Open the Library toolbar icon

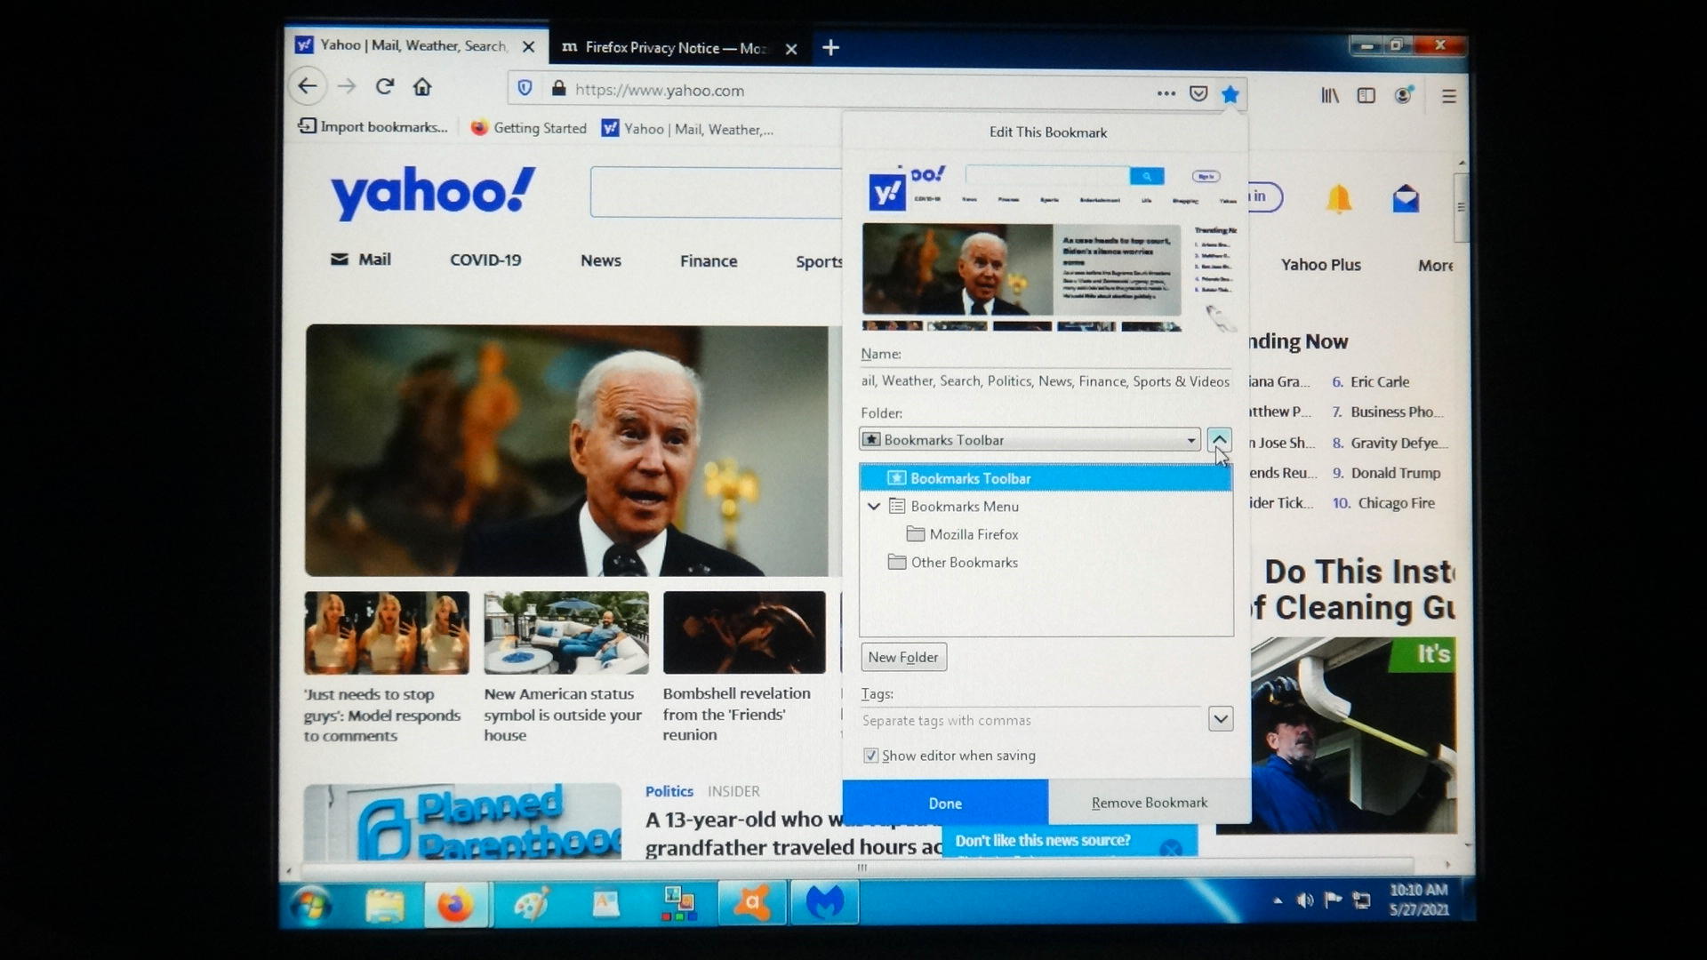click(x=1330, y=95)
